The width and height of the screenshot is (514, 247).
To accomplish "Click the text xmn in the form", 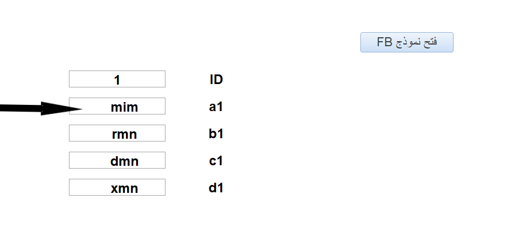I will [124, 189].
